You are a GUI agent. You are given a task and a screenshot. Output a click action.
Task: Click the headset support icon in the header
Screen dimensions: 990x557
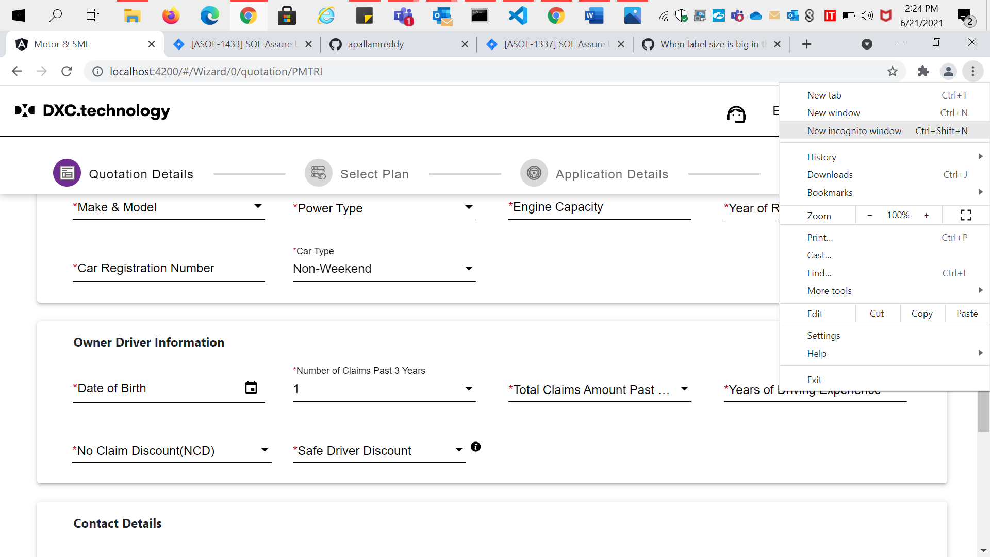click(736, 114)
